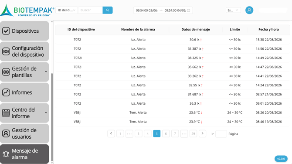Click the Configuración del dispositivo link icon
The height and width of the screenshot is (164, 292).
click(6, 51)
